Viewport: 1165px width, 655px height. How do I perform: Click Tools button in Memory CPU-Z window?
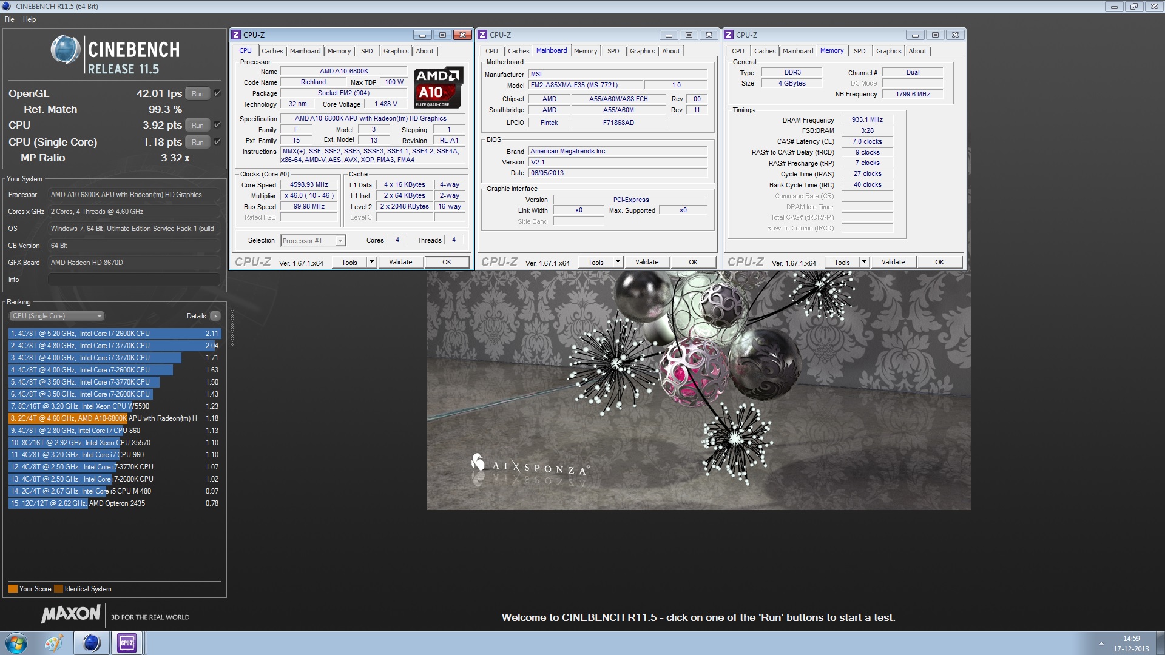coord(842,262)
